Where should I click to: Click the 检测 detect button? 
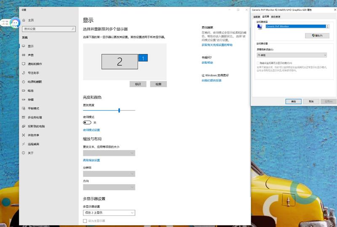158,84
